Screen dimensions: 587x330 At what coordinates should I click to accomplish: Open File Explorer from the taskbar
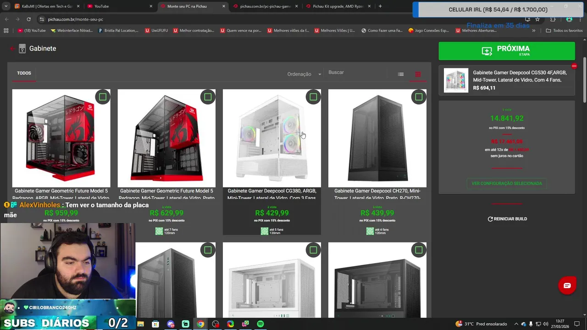click(140, 324)
